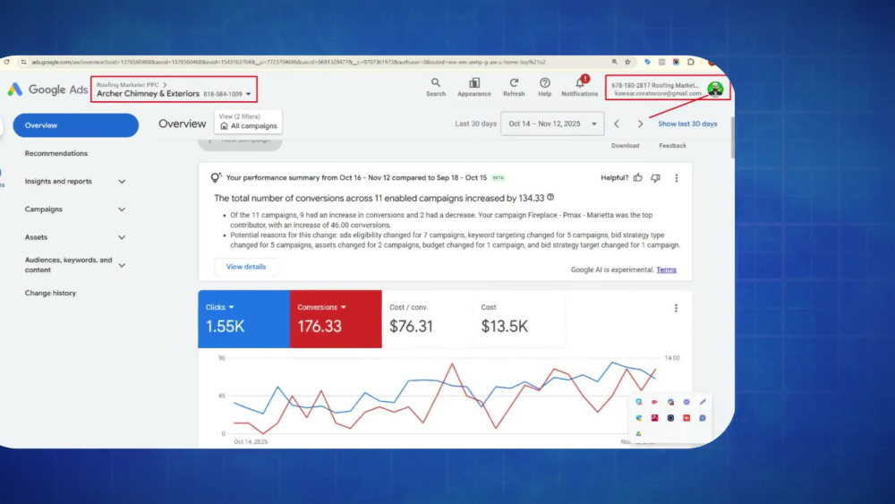Click Show last 30 days link
This screenshot has height=504, width=895.
pos(687,124)
